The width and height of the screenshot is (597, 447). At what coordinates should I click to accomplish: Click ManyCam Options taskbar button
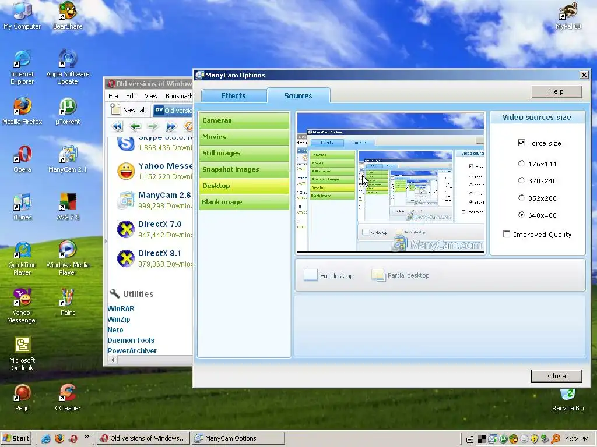[x=238, y=438]
